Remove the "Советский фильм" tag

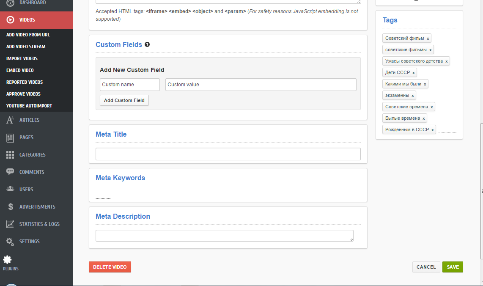pyautogui.click(x=428, y=38)
